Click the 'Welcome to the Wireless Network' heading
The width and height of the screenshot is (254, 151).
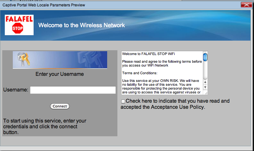82,25
